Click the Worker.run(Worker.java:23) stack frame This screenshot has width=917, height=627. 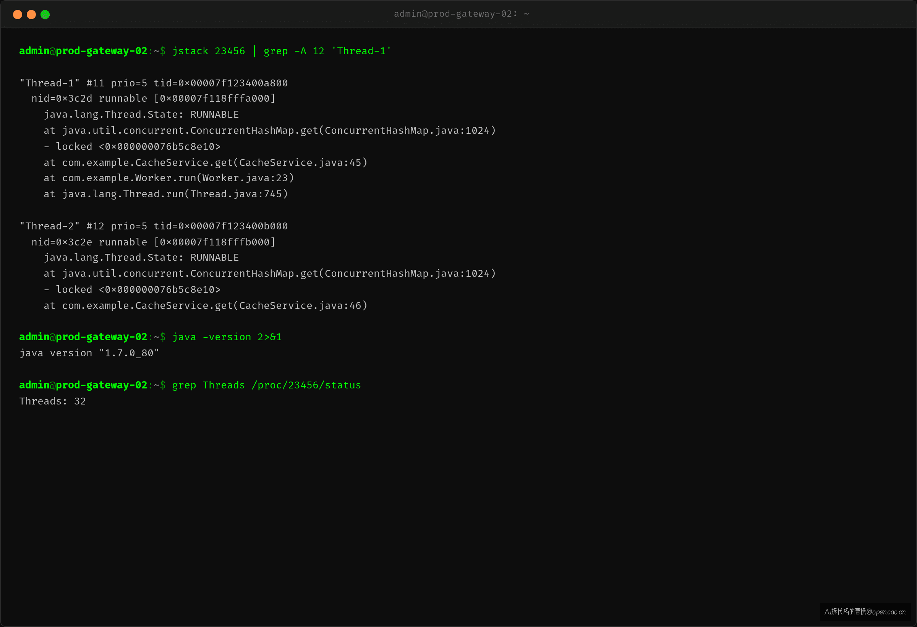click(169, 178)
